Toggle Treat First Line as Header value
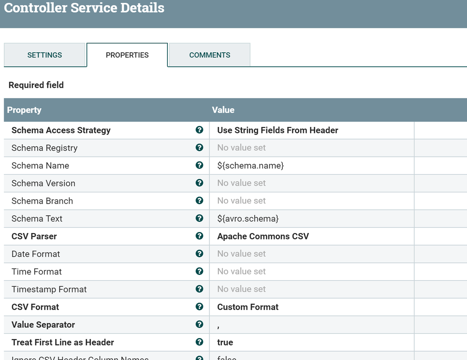 [225, 342]
